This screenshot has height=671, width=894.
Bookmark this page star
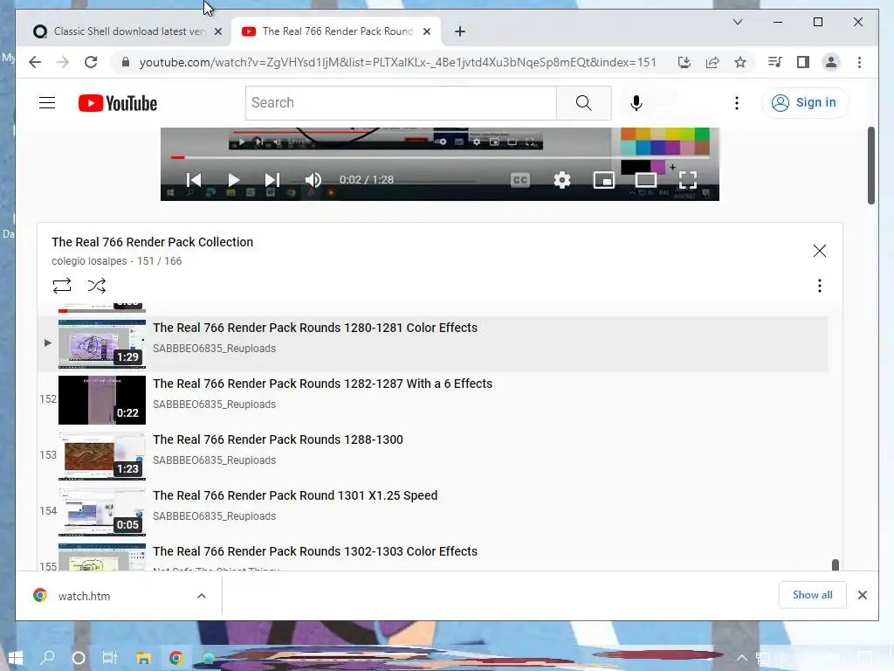coord(740,62)
